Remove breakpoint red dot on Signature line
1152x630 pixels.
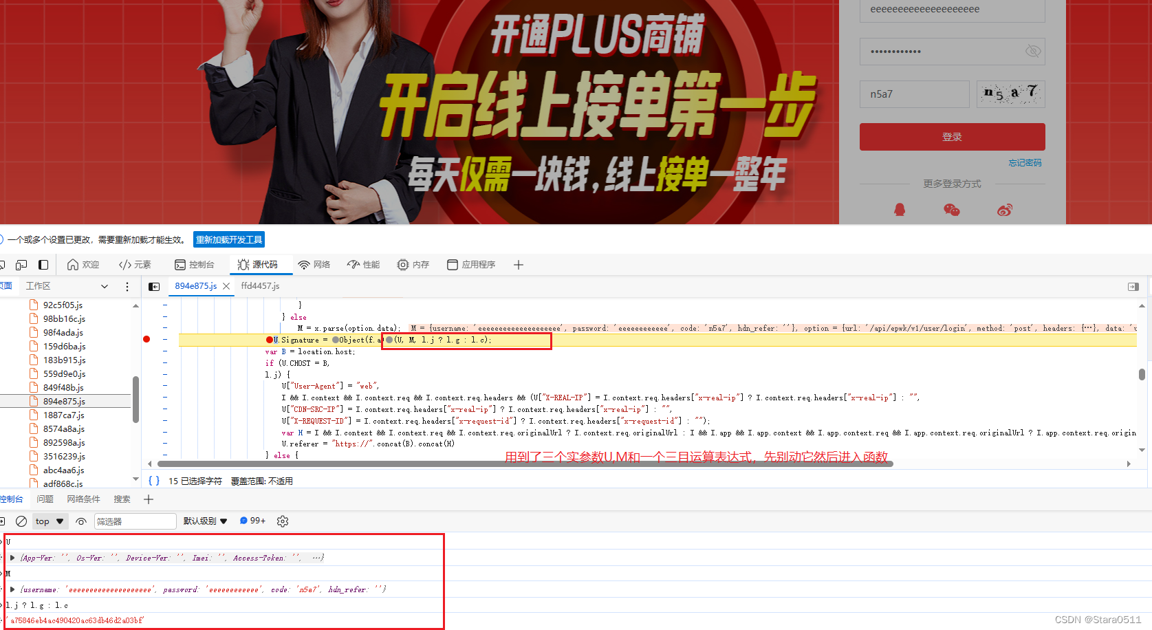point(146,339)
